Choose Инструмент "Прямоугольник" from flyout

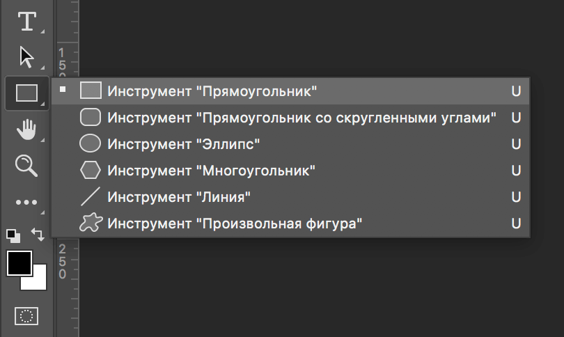[212, 91]
